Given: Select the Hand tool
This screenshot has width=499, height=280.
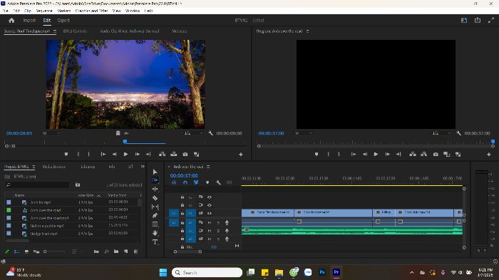Looking at the screenshot, I should (x=155, y=233).
